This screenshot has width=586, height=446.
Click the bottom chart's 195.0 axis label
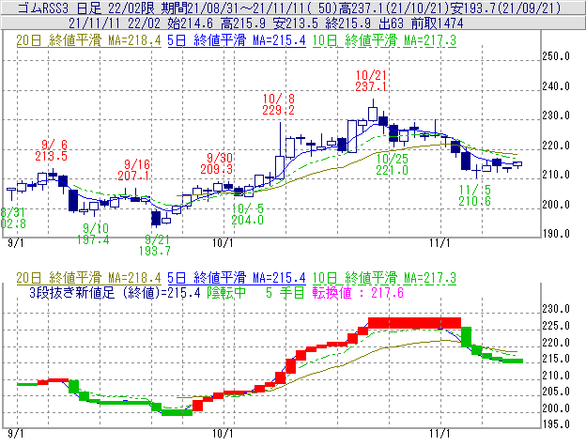[x=556, y=424]
